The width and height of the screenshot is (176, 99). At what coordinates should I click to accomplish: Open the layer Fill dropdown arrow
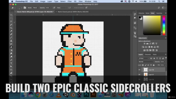tap(166, 65)
